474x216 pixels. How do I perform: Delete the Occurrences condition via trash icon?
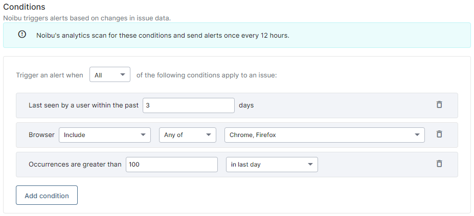coord(439,164)
